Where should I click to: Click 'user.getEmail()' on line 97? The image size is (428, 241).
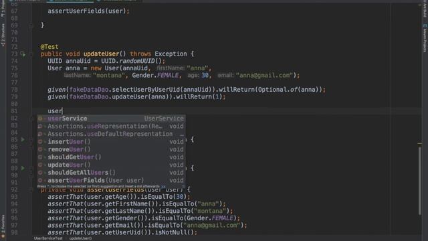[114, 225]
